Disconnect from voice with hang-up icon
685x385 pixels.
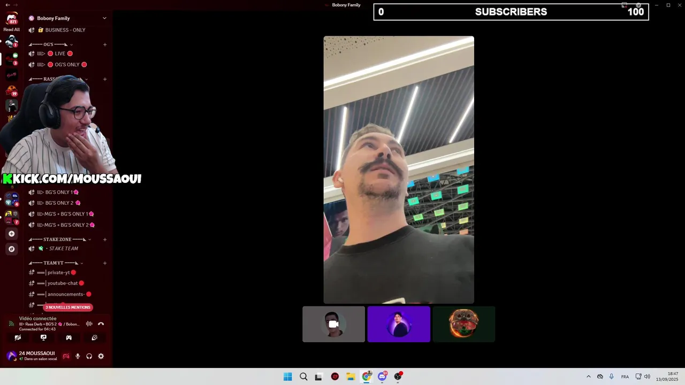click(x=101, y=324)
